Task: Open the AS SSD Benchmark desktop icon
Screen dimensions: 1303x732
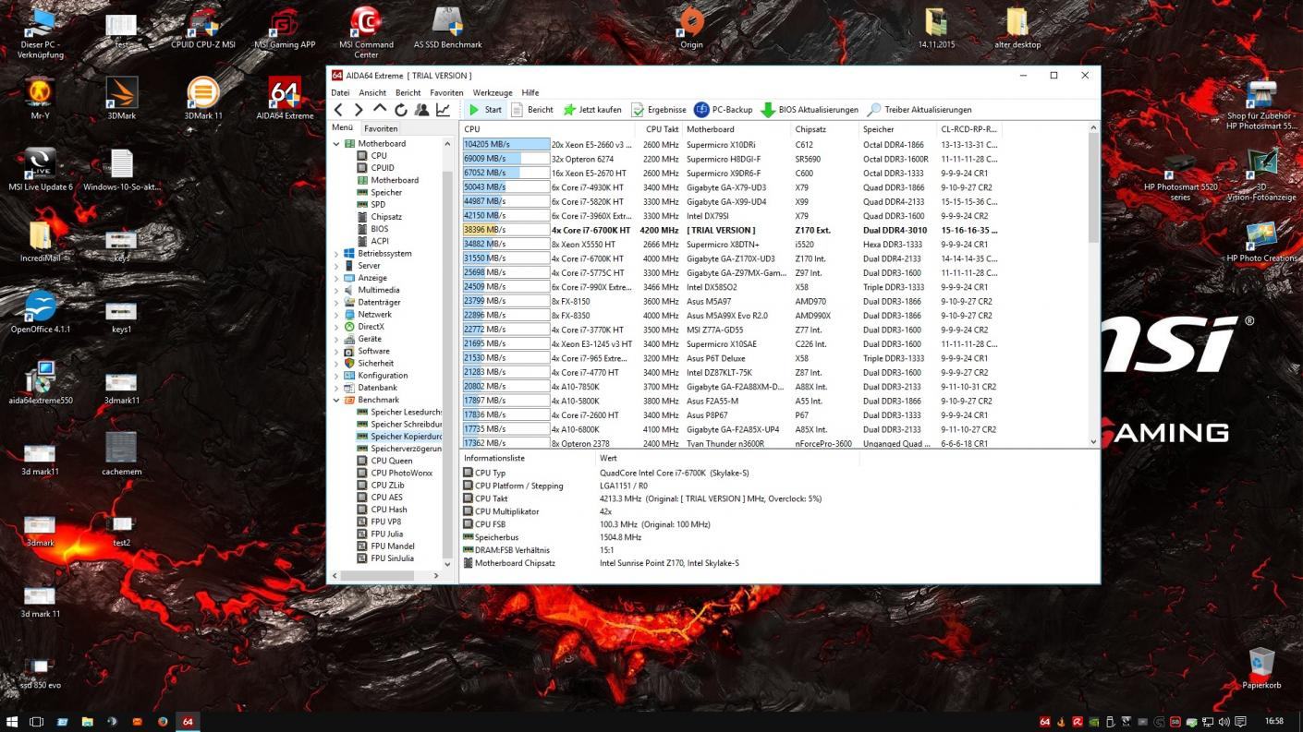Action: pyautogui.click(x=447, y=30)
